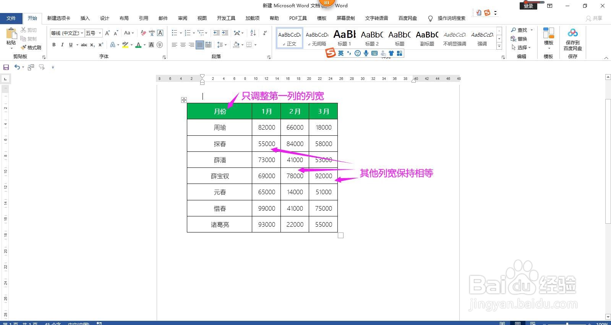The image size is (611, 325).
Task: Click the vertical scrollbar thumb
Action: click(x=608, y=161)
